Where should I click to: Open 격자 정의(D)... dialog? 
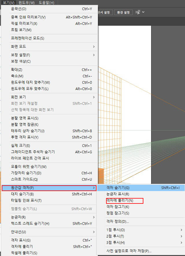(141, 222)
